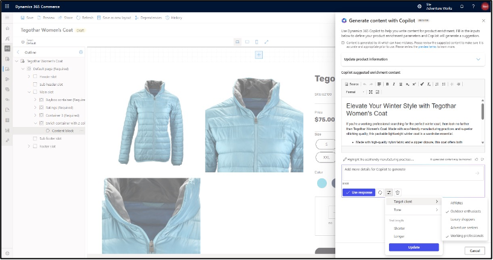Viewport: 493px width, 260px height.
Task: Select mobile viewport icon above canvas
Action: 257,42
